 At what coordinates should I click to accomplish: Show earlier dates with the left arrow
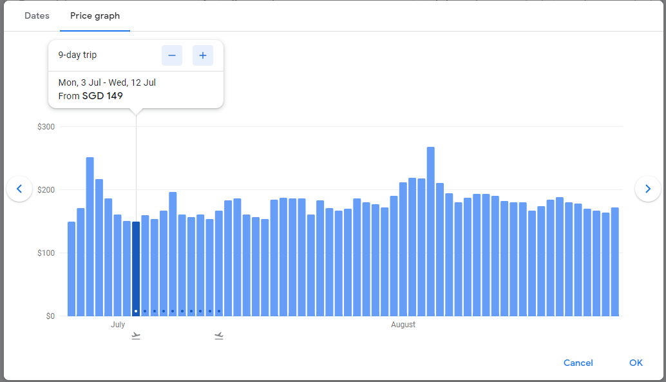19,189
